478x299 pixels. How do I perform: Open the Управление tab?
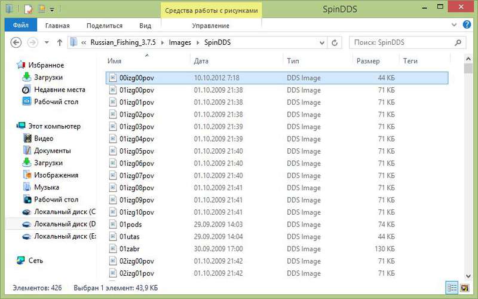(x=211, y=26)
